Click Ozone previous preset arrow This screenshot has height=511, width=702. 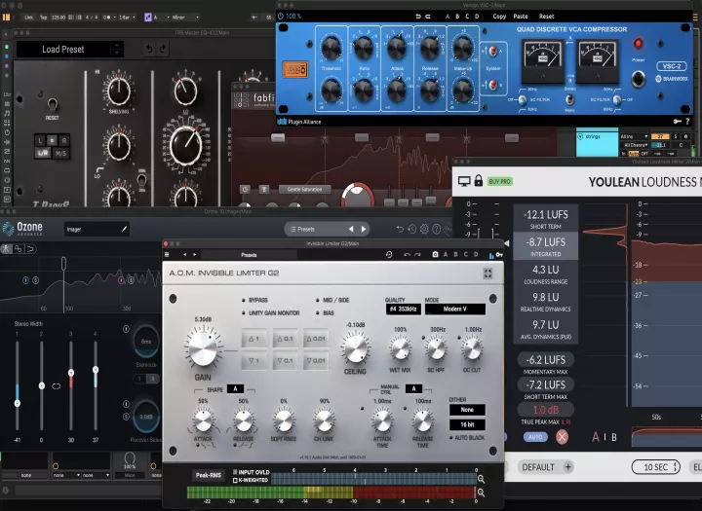[x=351, y=229]
